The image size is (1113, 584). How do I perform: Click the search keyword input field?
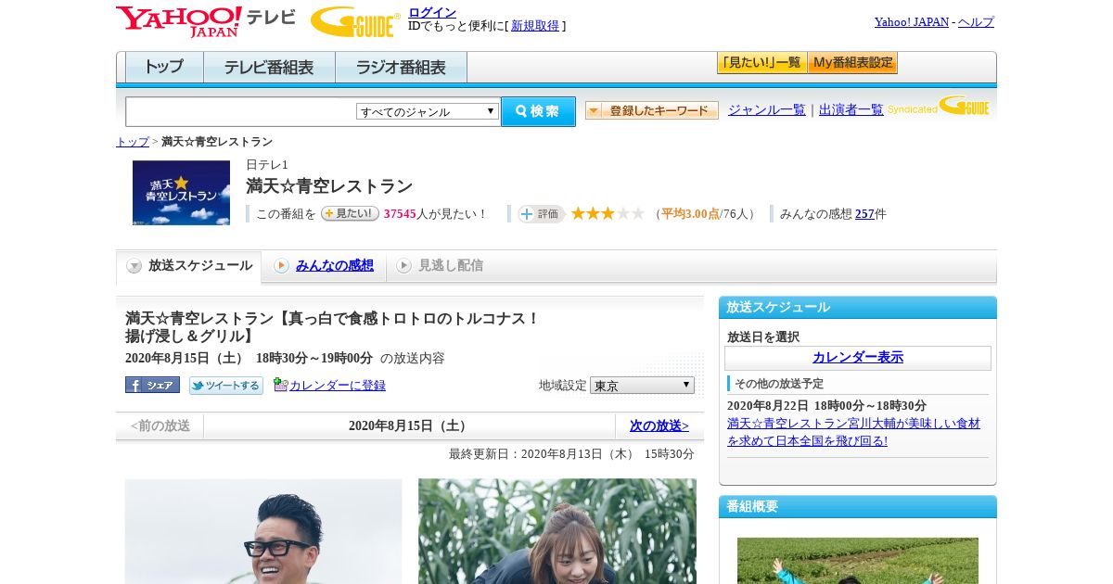tap(241, 111)
